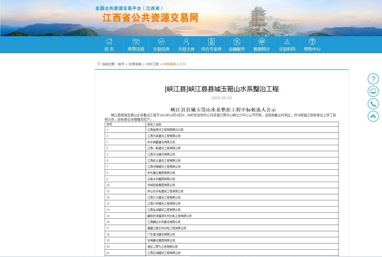Click the 综合专家库 badge icon

click(211, 42)
